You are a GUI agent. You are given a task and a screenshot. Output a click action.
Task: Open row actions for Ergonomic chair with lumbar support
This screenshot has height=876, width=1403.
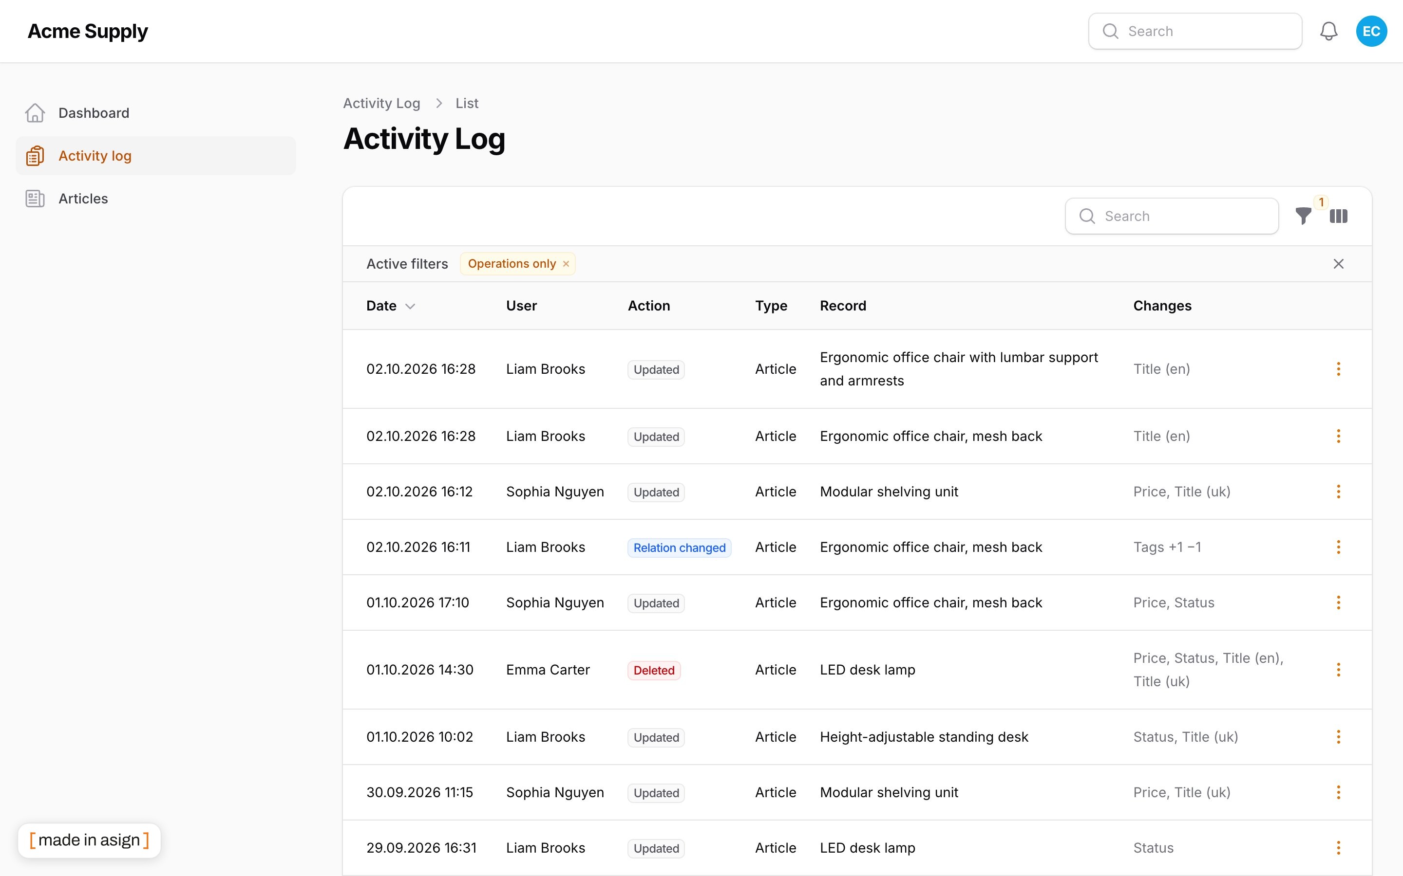tap(1338, 369)
